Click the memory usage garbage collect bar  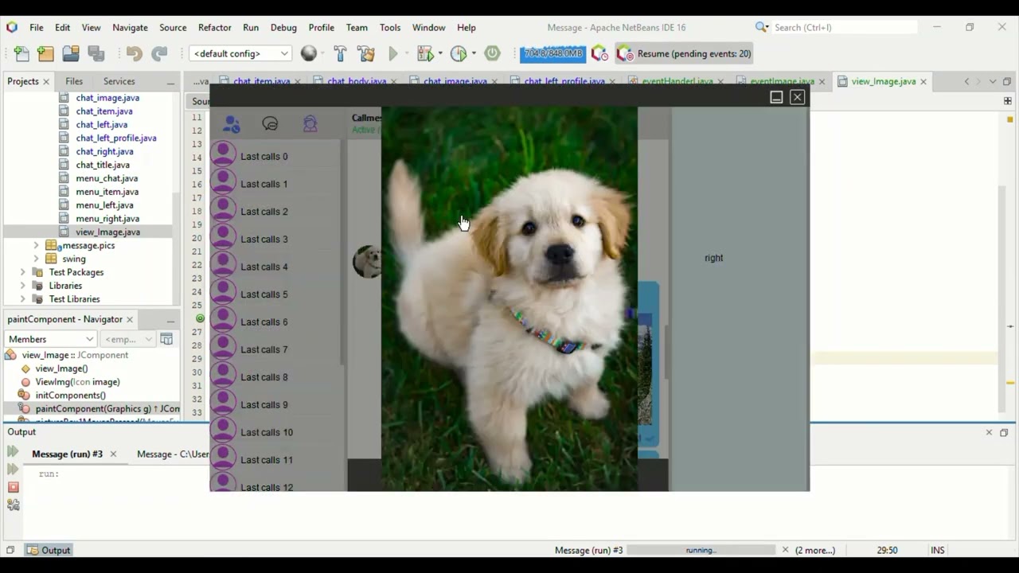(x=552, y=53)
